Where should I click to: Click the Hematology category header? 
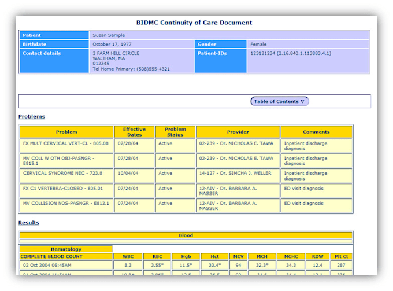pyautogui.click(x=66, y=249)
